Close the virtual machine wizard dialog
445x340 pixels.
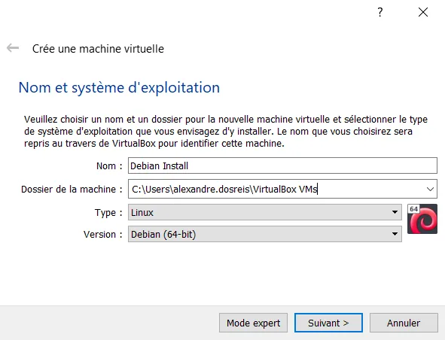423,12
